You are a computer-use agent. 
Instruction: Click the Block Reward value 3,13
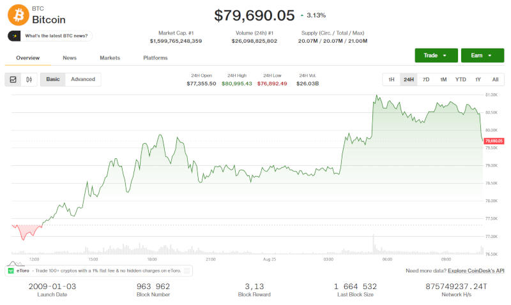pyautogui.click(x=254, y=286)
